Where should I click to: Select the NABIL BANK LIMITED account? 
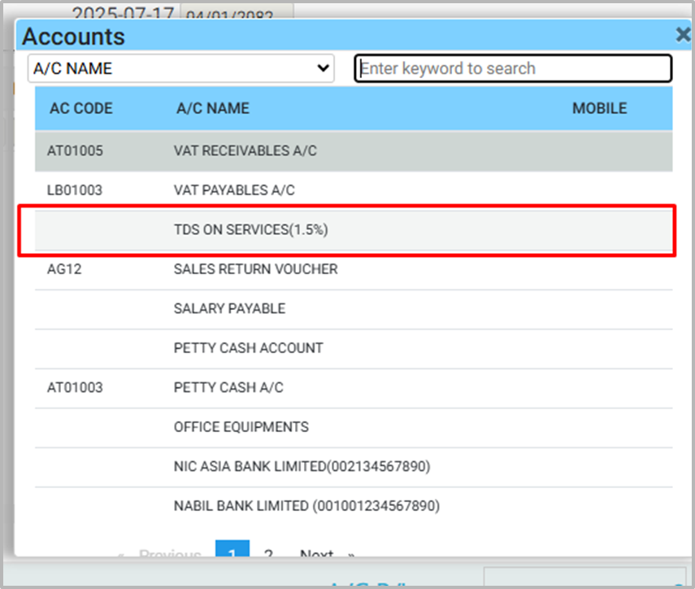[x=306, y=506]
